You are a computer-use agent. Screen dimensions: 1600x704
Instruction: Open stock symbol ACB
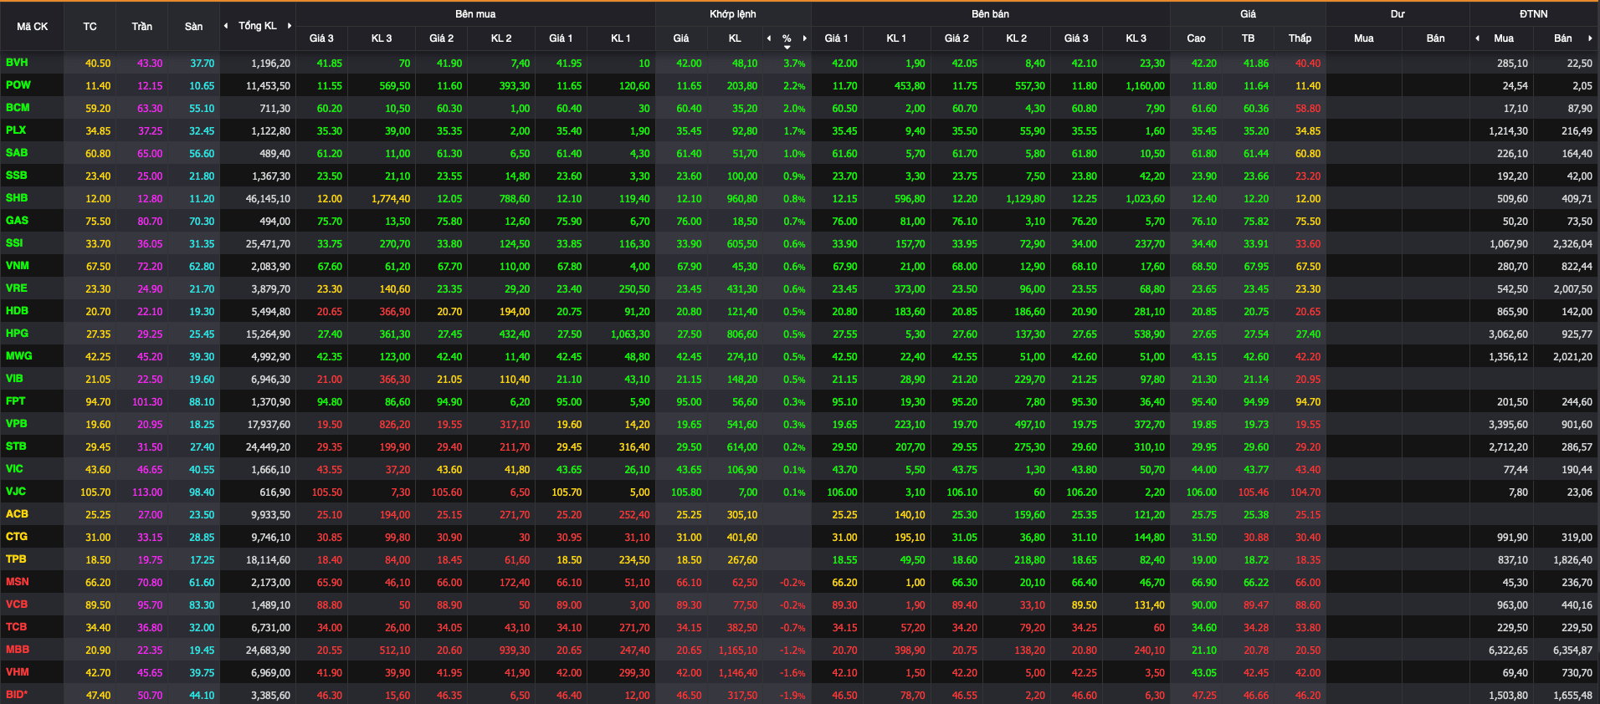(x=17, y=514)
